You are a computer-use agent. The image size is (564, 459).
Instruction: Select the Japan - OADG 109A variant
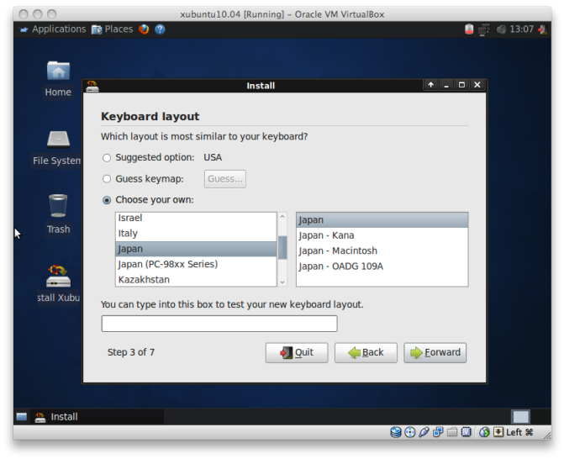[x=382, y=266]
